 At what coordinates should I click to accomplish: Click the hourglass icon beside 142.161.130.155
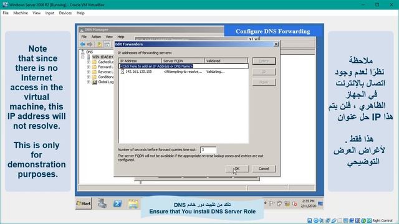pyautogui.click(x=122, y=72)
